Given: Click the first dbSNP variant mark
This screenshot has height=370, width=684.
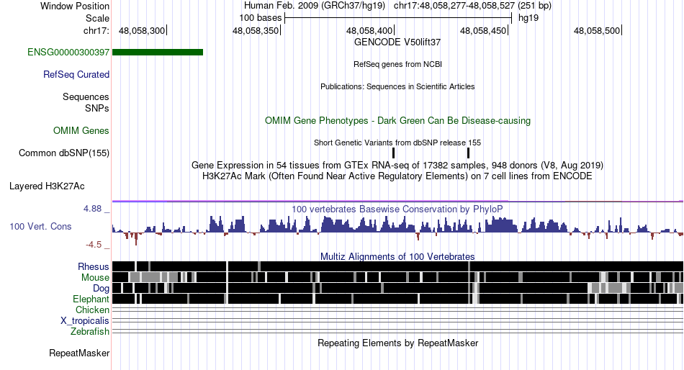Looking at the screenshot, I should point(393,153).
